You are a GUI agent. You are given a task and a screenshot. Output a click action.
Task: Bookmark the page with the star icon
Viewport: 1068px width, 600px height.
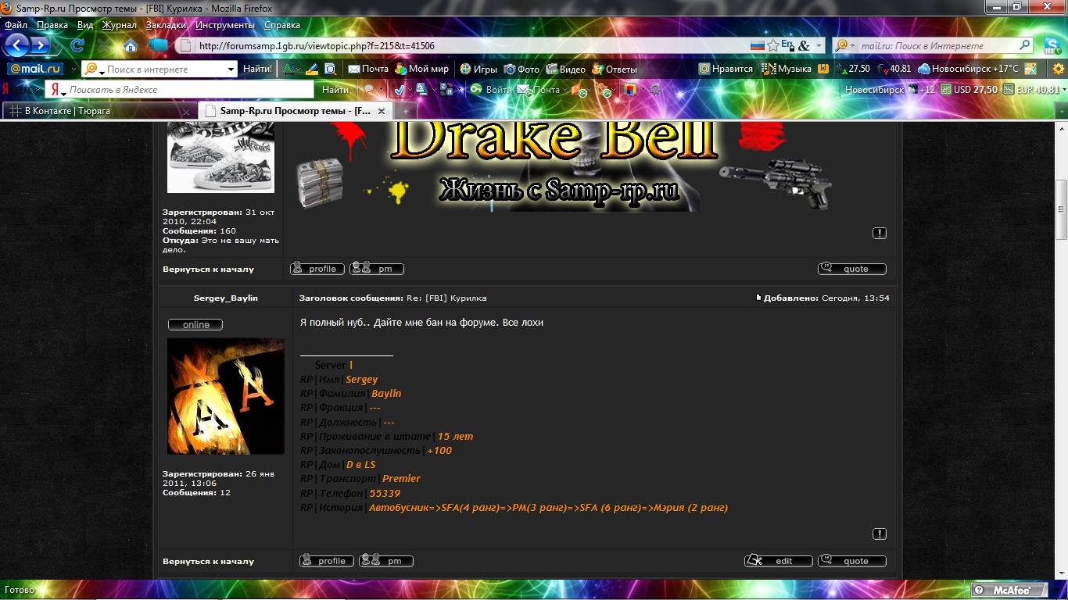click(773, 46)
